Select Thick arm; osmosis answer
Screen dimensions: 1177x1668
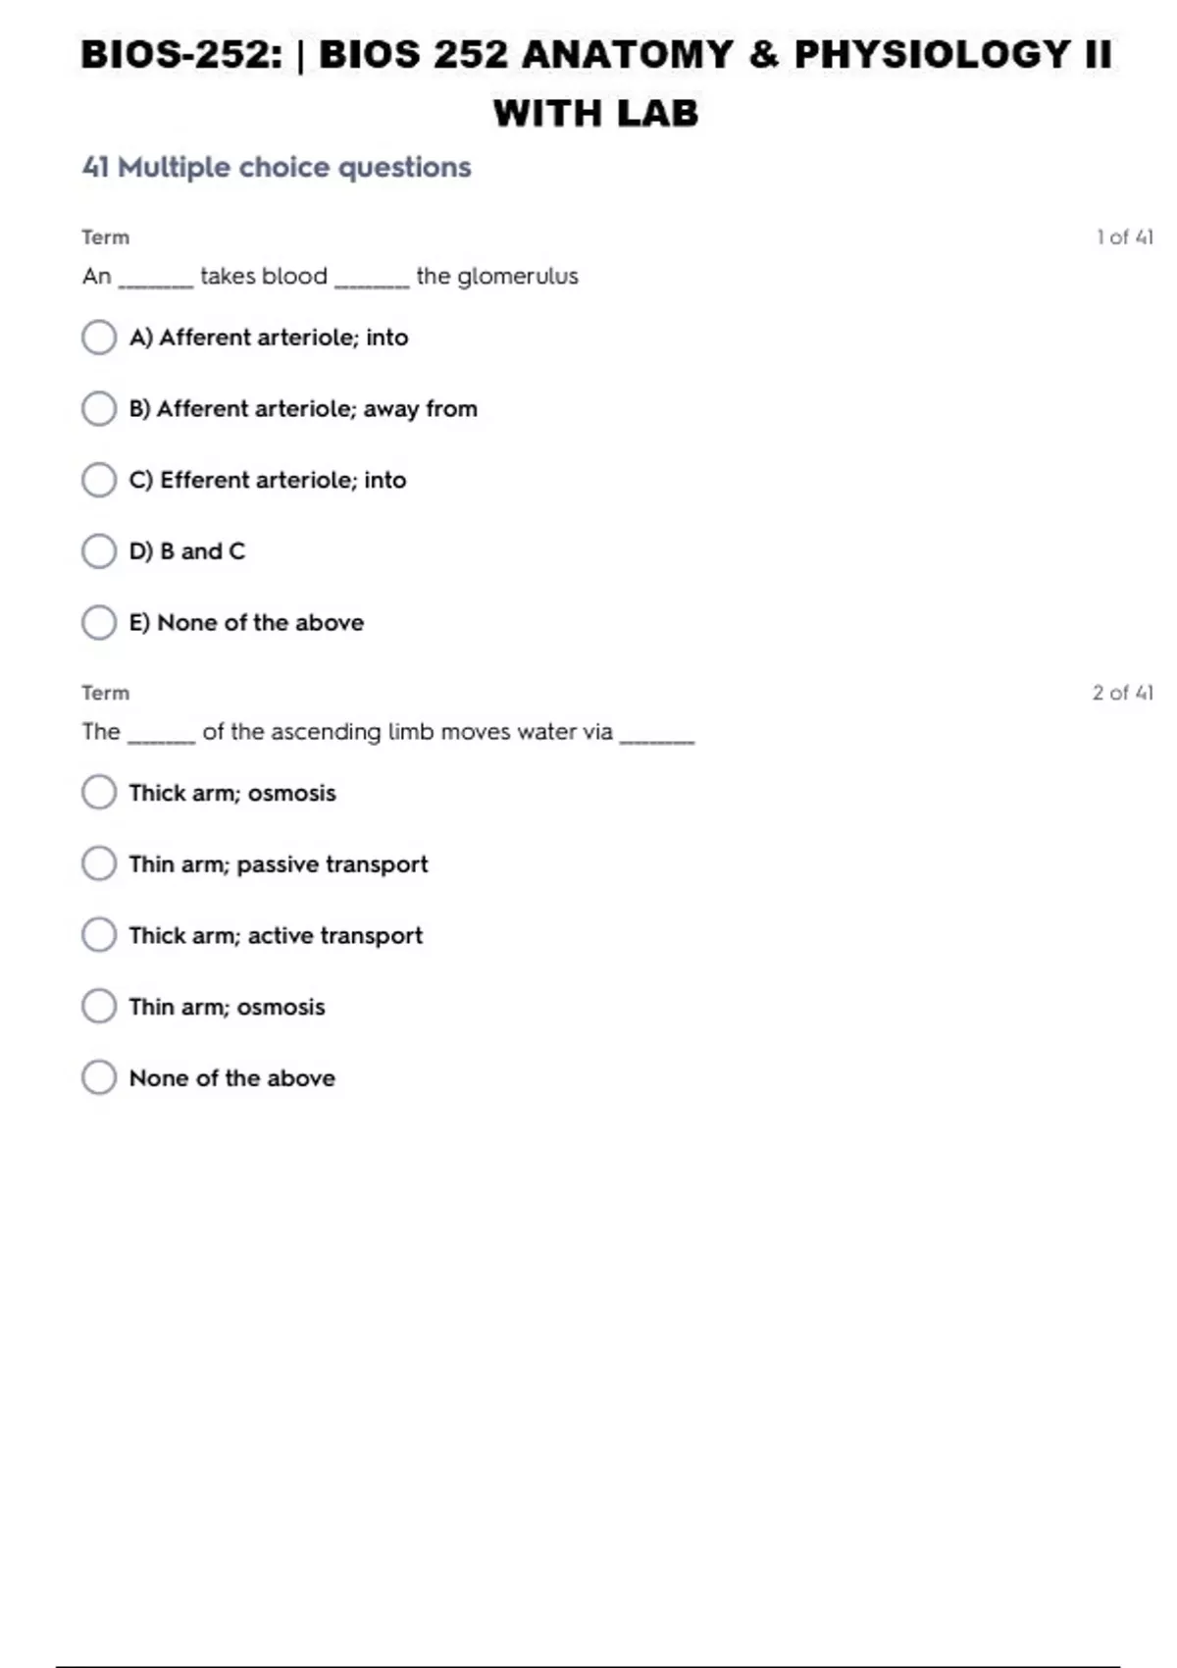tap(99, 793)
